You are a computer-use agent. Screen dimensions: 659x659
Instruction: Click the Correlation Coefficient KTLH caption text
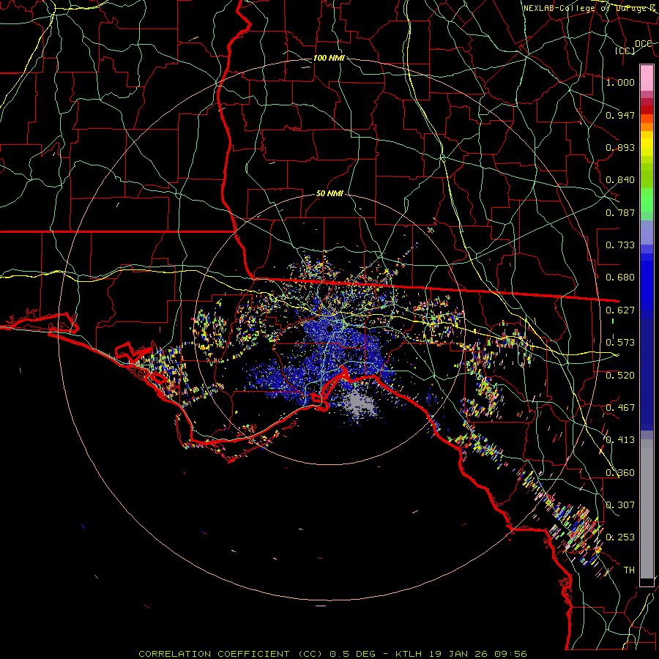point(332,654)
